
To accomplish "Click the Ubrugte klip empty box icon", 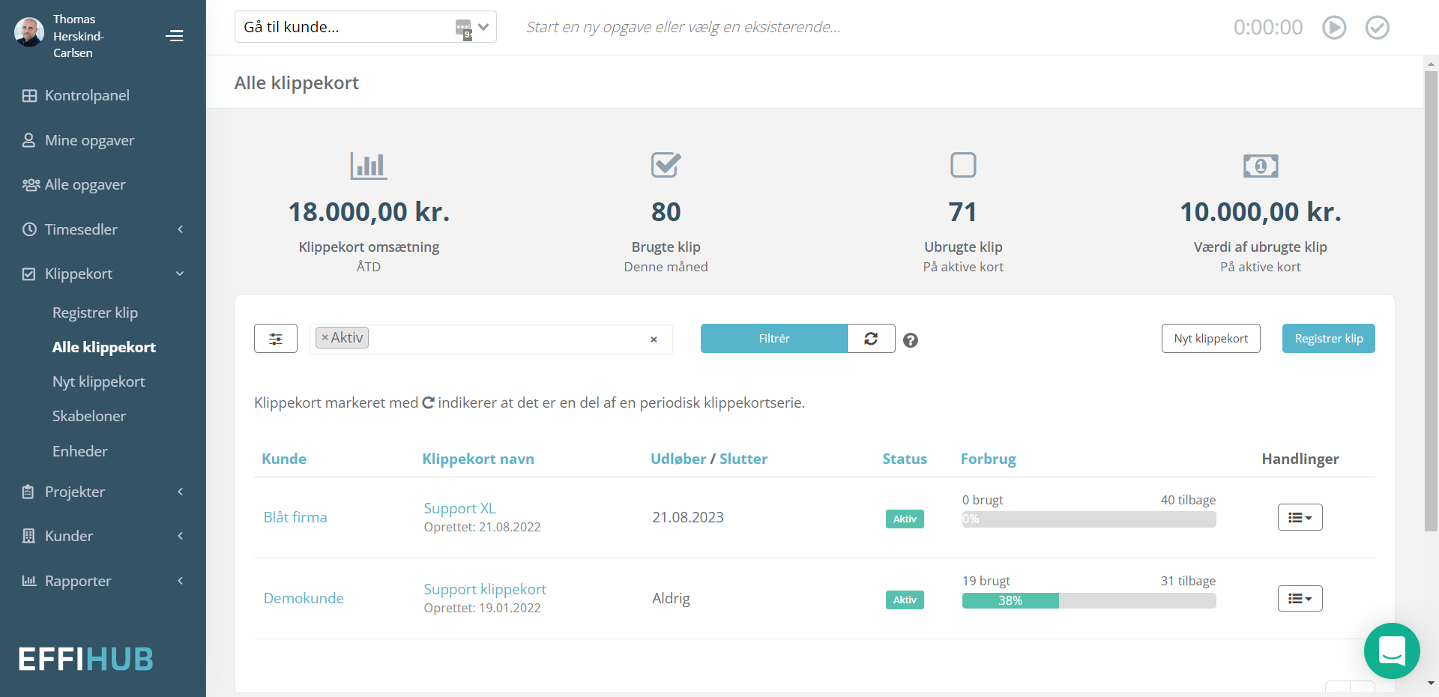I will click(x=963, y=165).
